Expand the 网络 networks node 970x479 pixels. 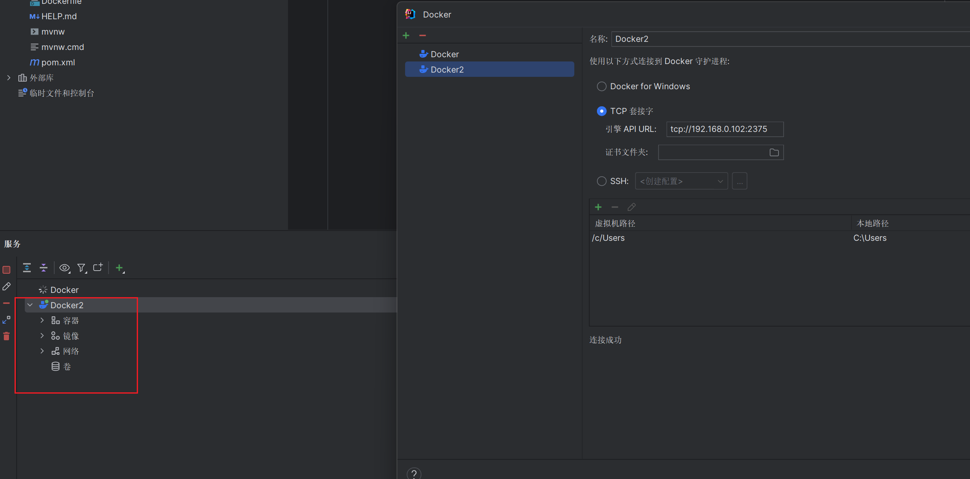[42, 351]
